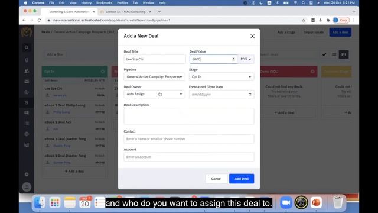Open PowerPoint from the Dock
Screen dimensions: 378x213
316,202
